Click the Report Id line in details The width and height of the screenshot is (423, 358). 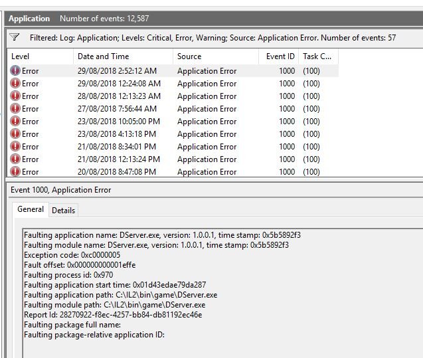113,315
